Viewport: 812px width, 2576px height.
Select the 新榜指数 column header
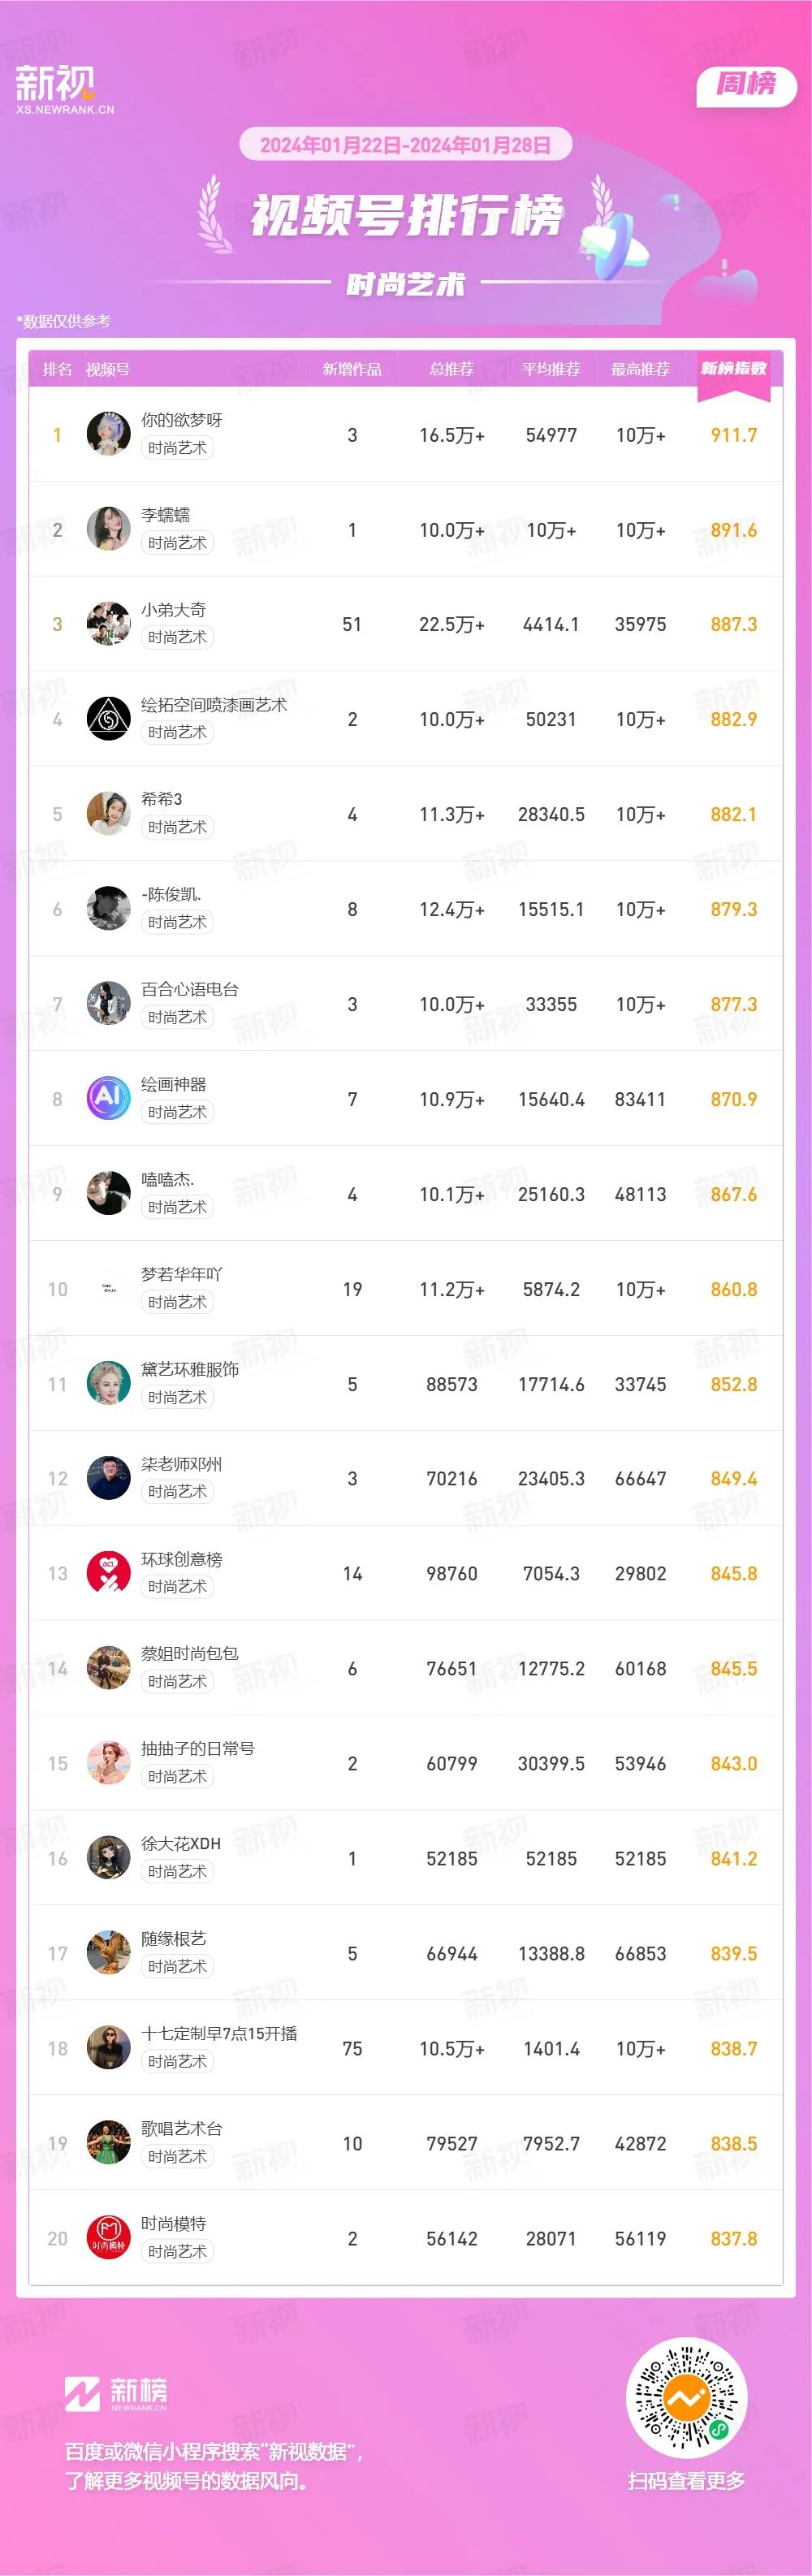[733, 369]
